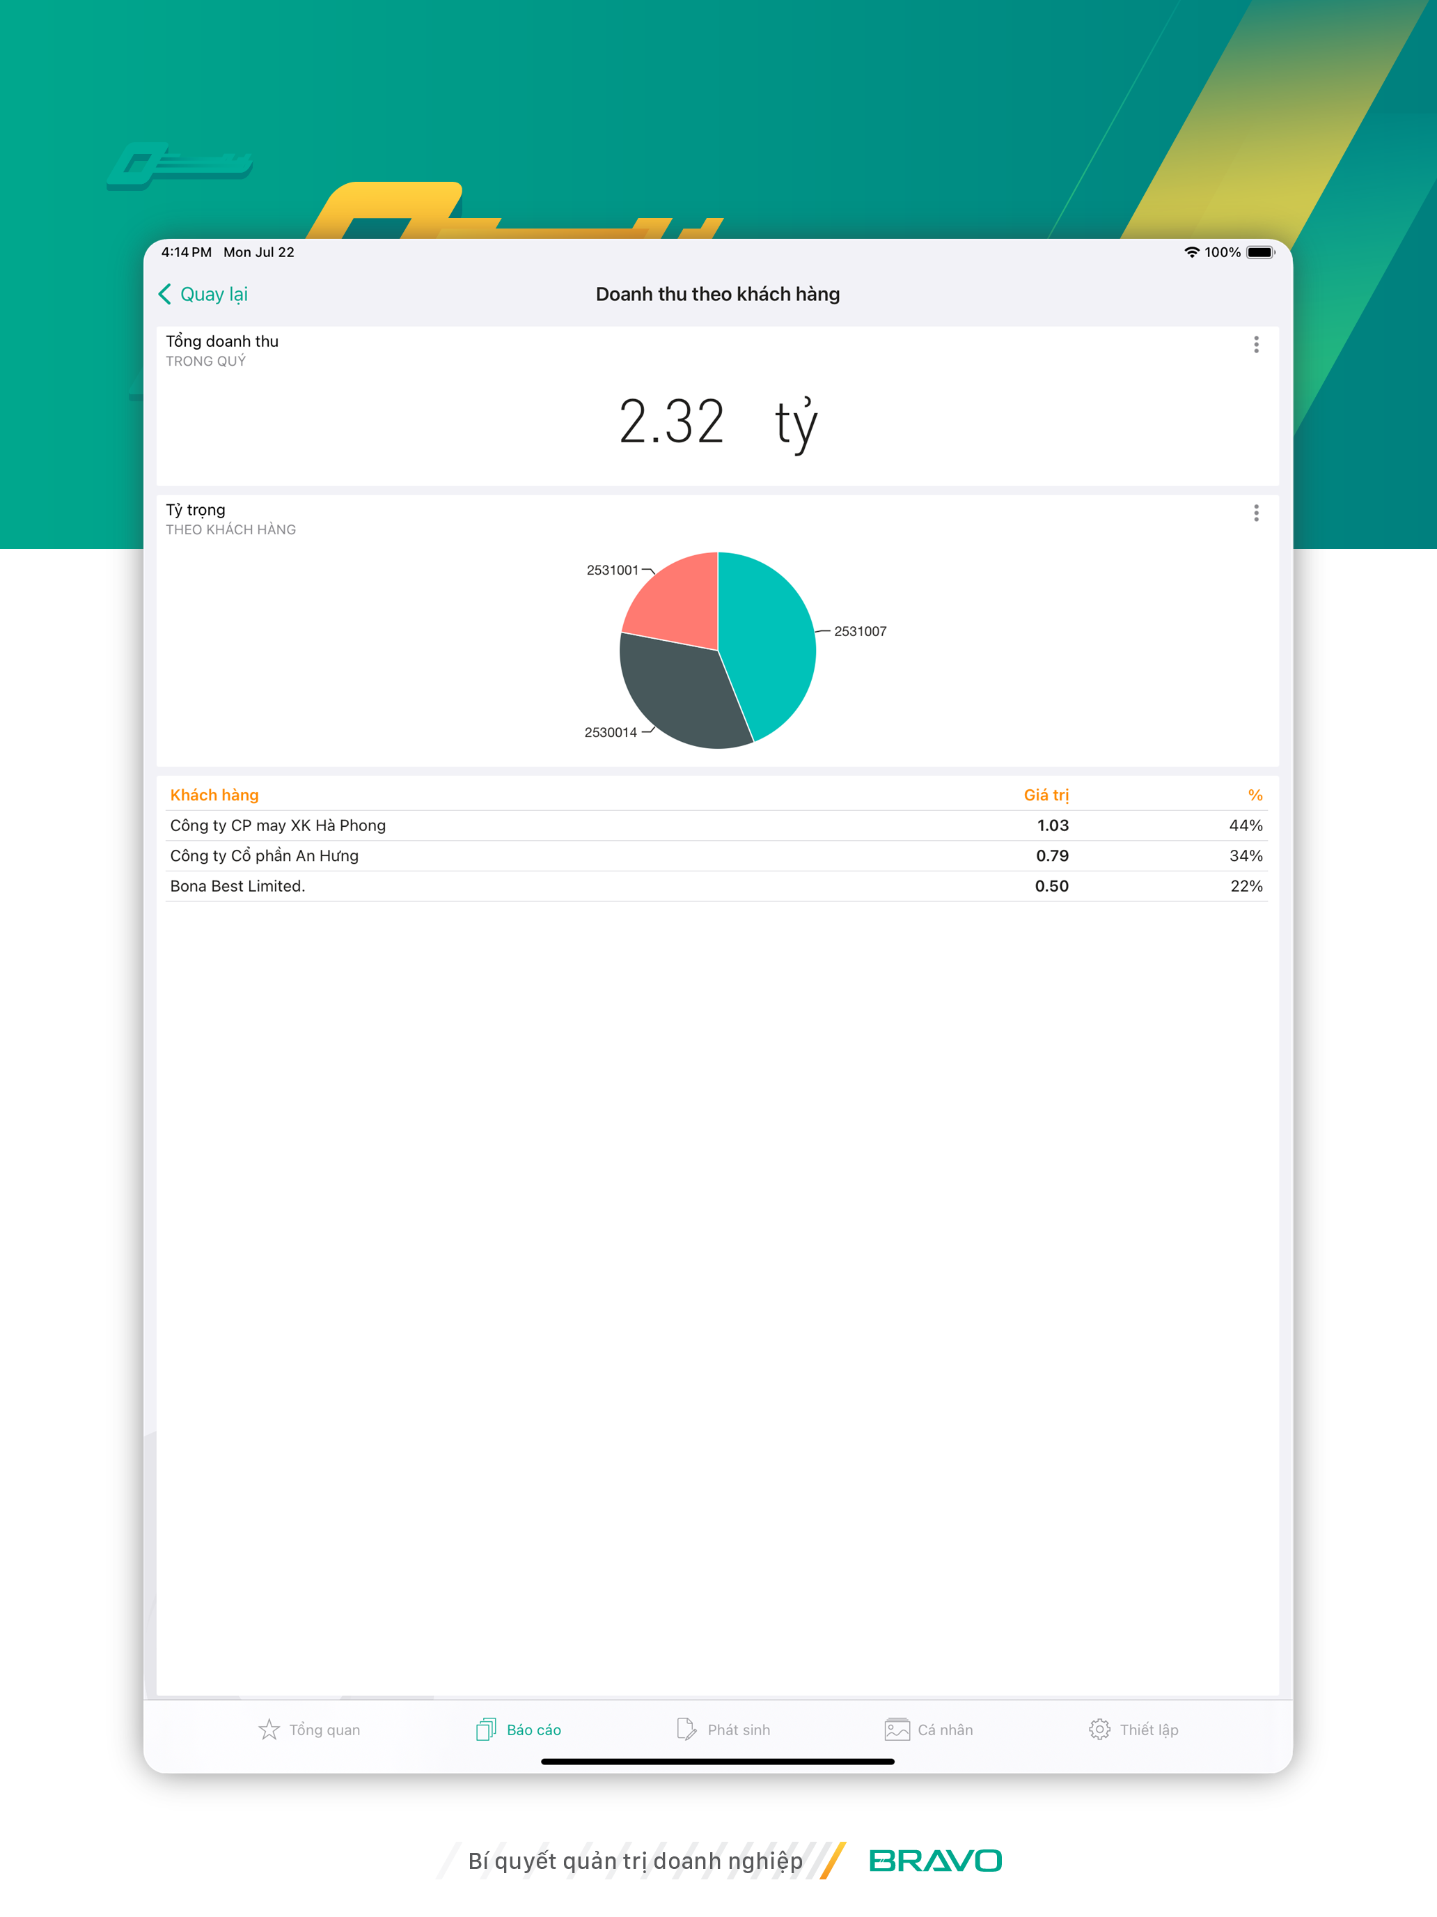Viewport: 1437px width, 1917px height.
Task: Tap the Báo cáo documents icon
Action: point(486,1729)
